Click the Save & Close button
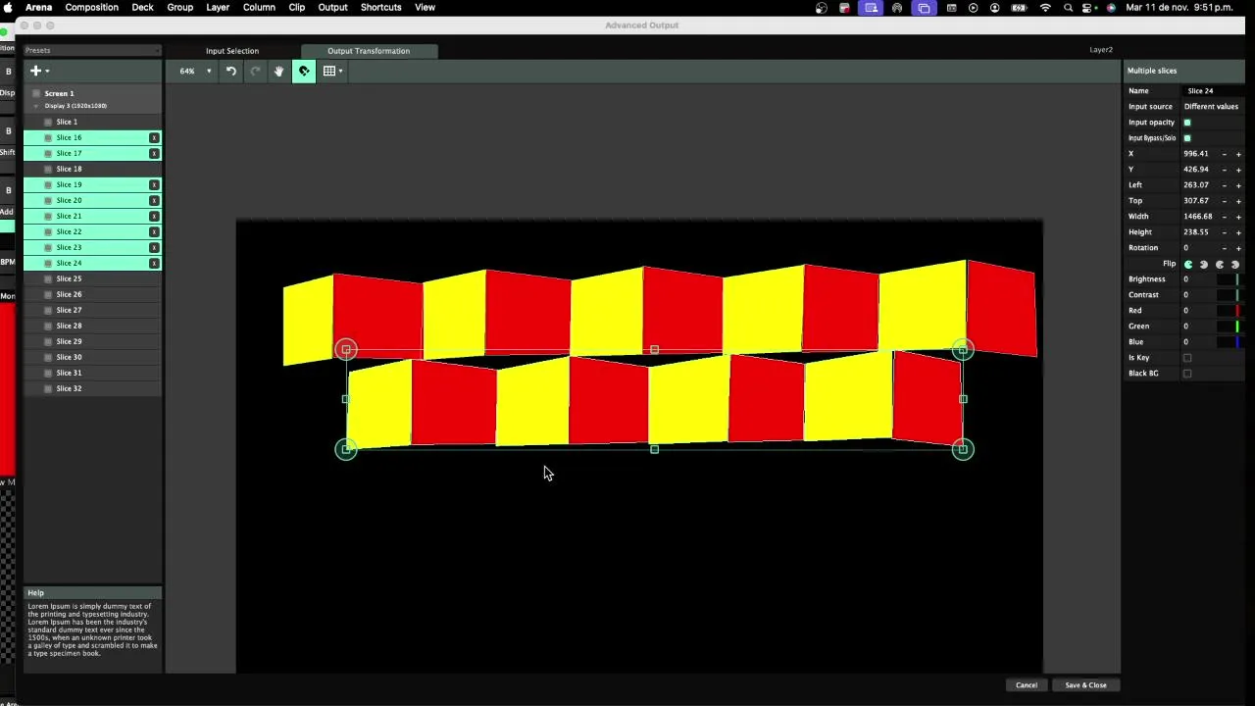Screen dimensions: 1255x706 [1085, 685]
